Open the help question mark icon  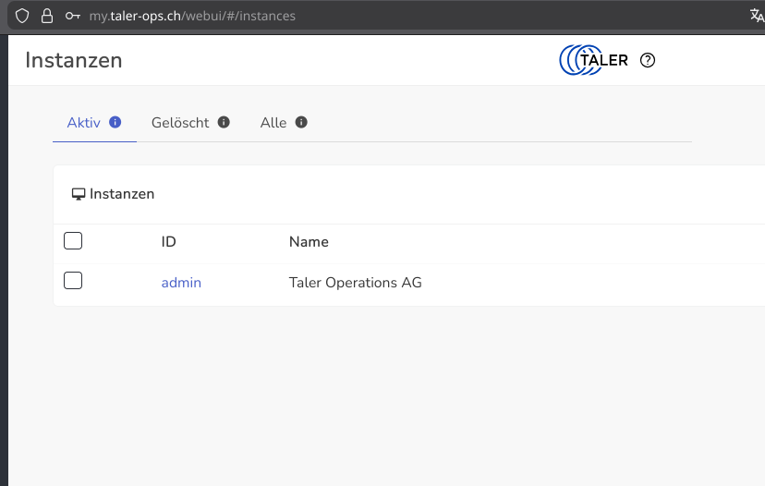click(648, 60)
